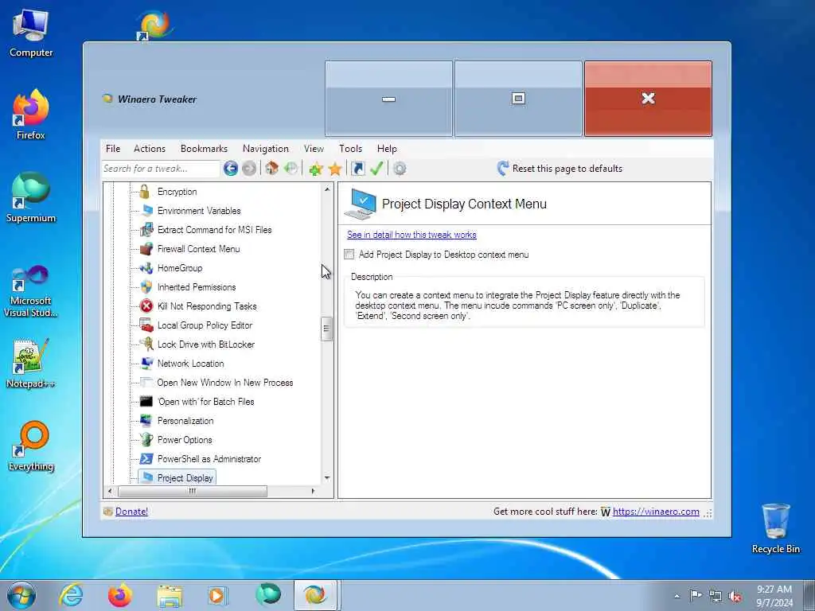Click the Windows Media Player taskbar icon
The width and height of the screenshot is (815, 611).
[x=217, y=595]
